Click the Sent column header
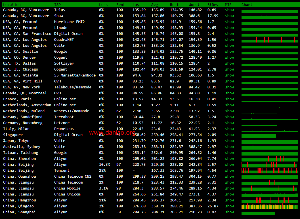 click(x=121, y=5)
